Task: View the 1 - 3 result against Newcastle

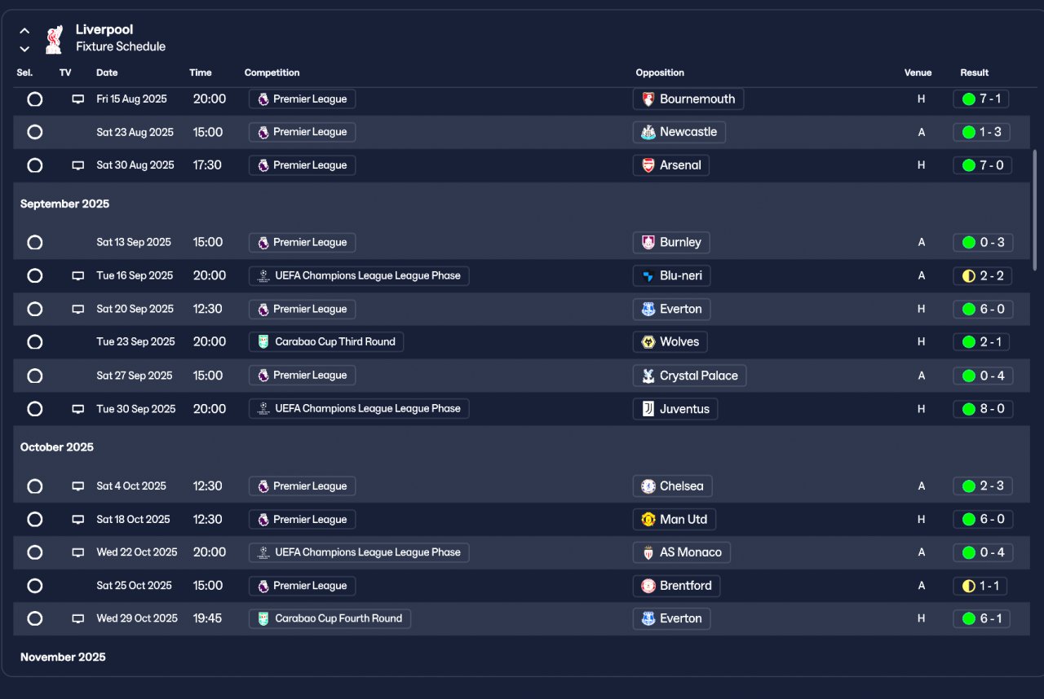Action: [x=981, y=132]
